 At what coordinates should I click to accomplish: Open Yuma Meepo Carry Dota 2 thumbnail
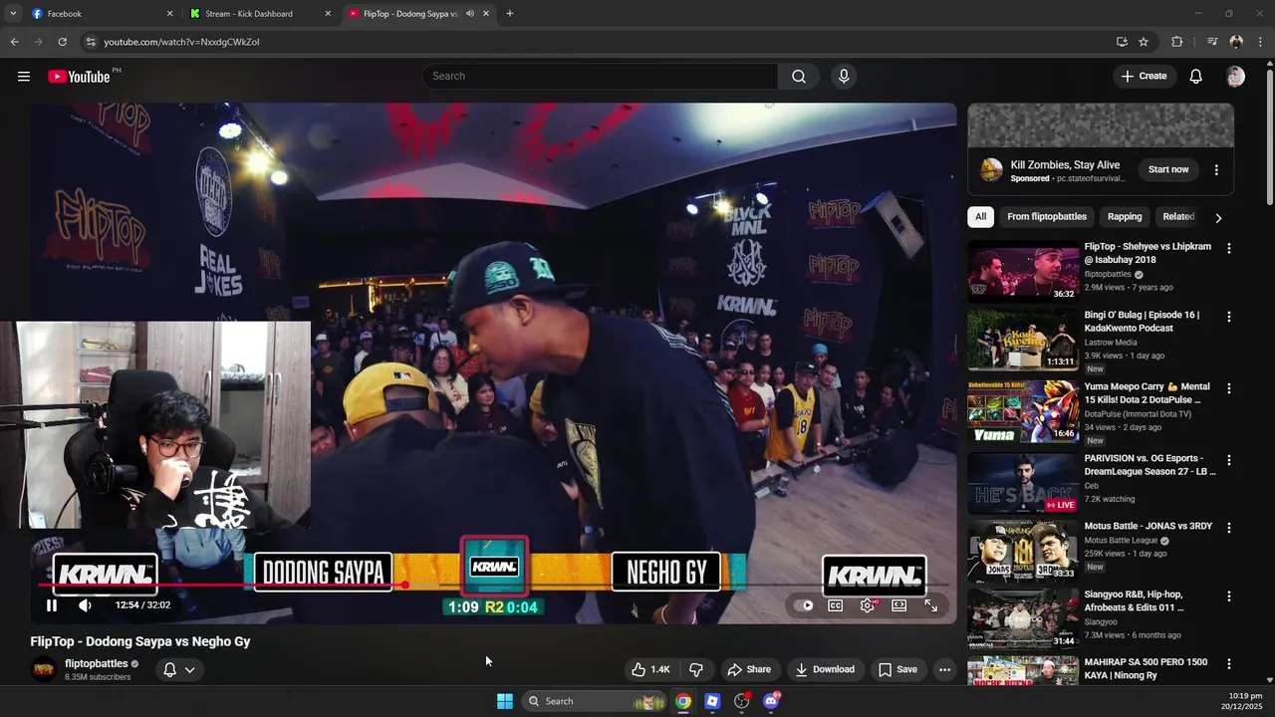(x=1023, y=410)
